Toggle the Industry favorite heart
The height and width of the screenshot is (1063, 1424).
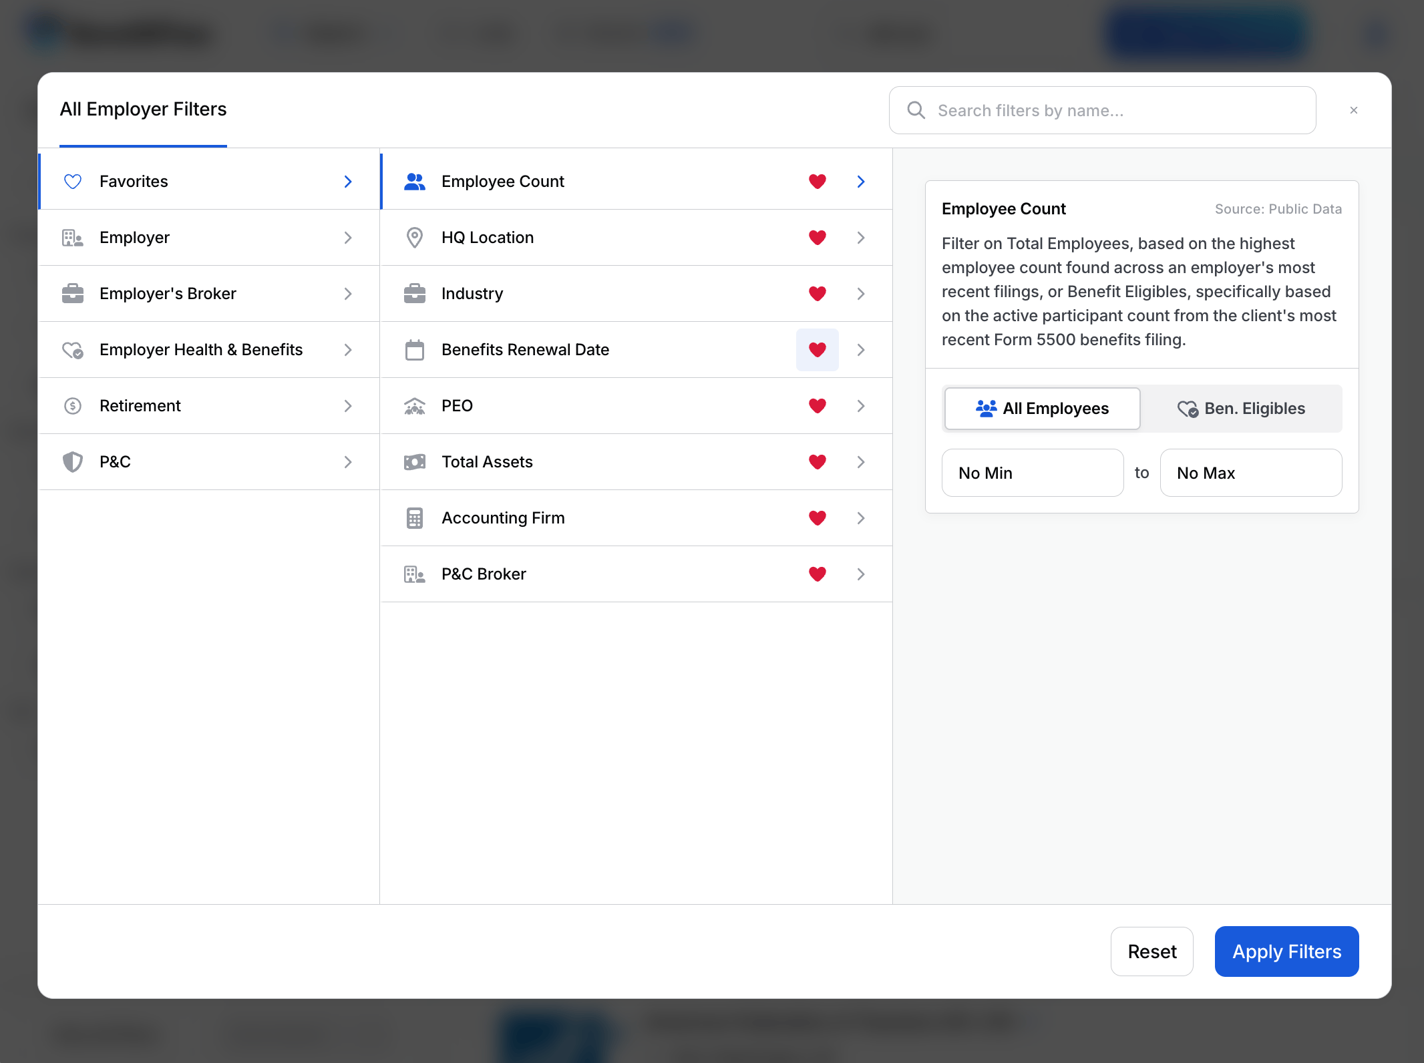point(818,294)
